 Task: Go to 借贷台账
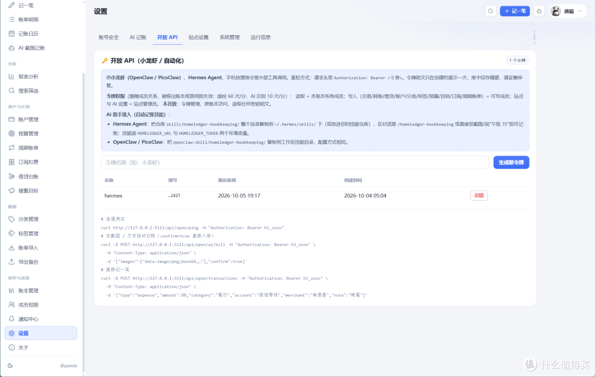[41, 177]
